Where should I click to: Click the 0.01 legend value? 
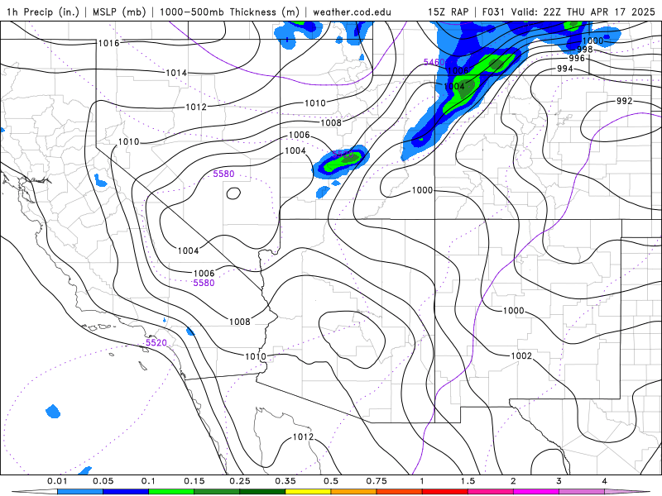pos(57,481)
